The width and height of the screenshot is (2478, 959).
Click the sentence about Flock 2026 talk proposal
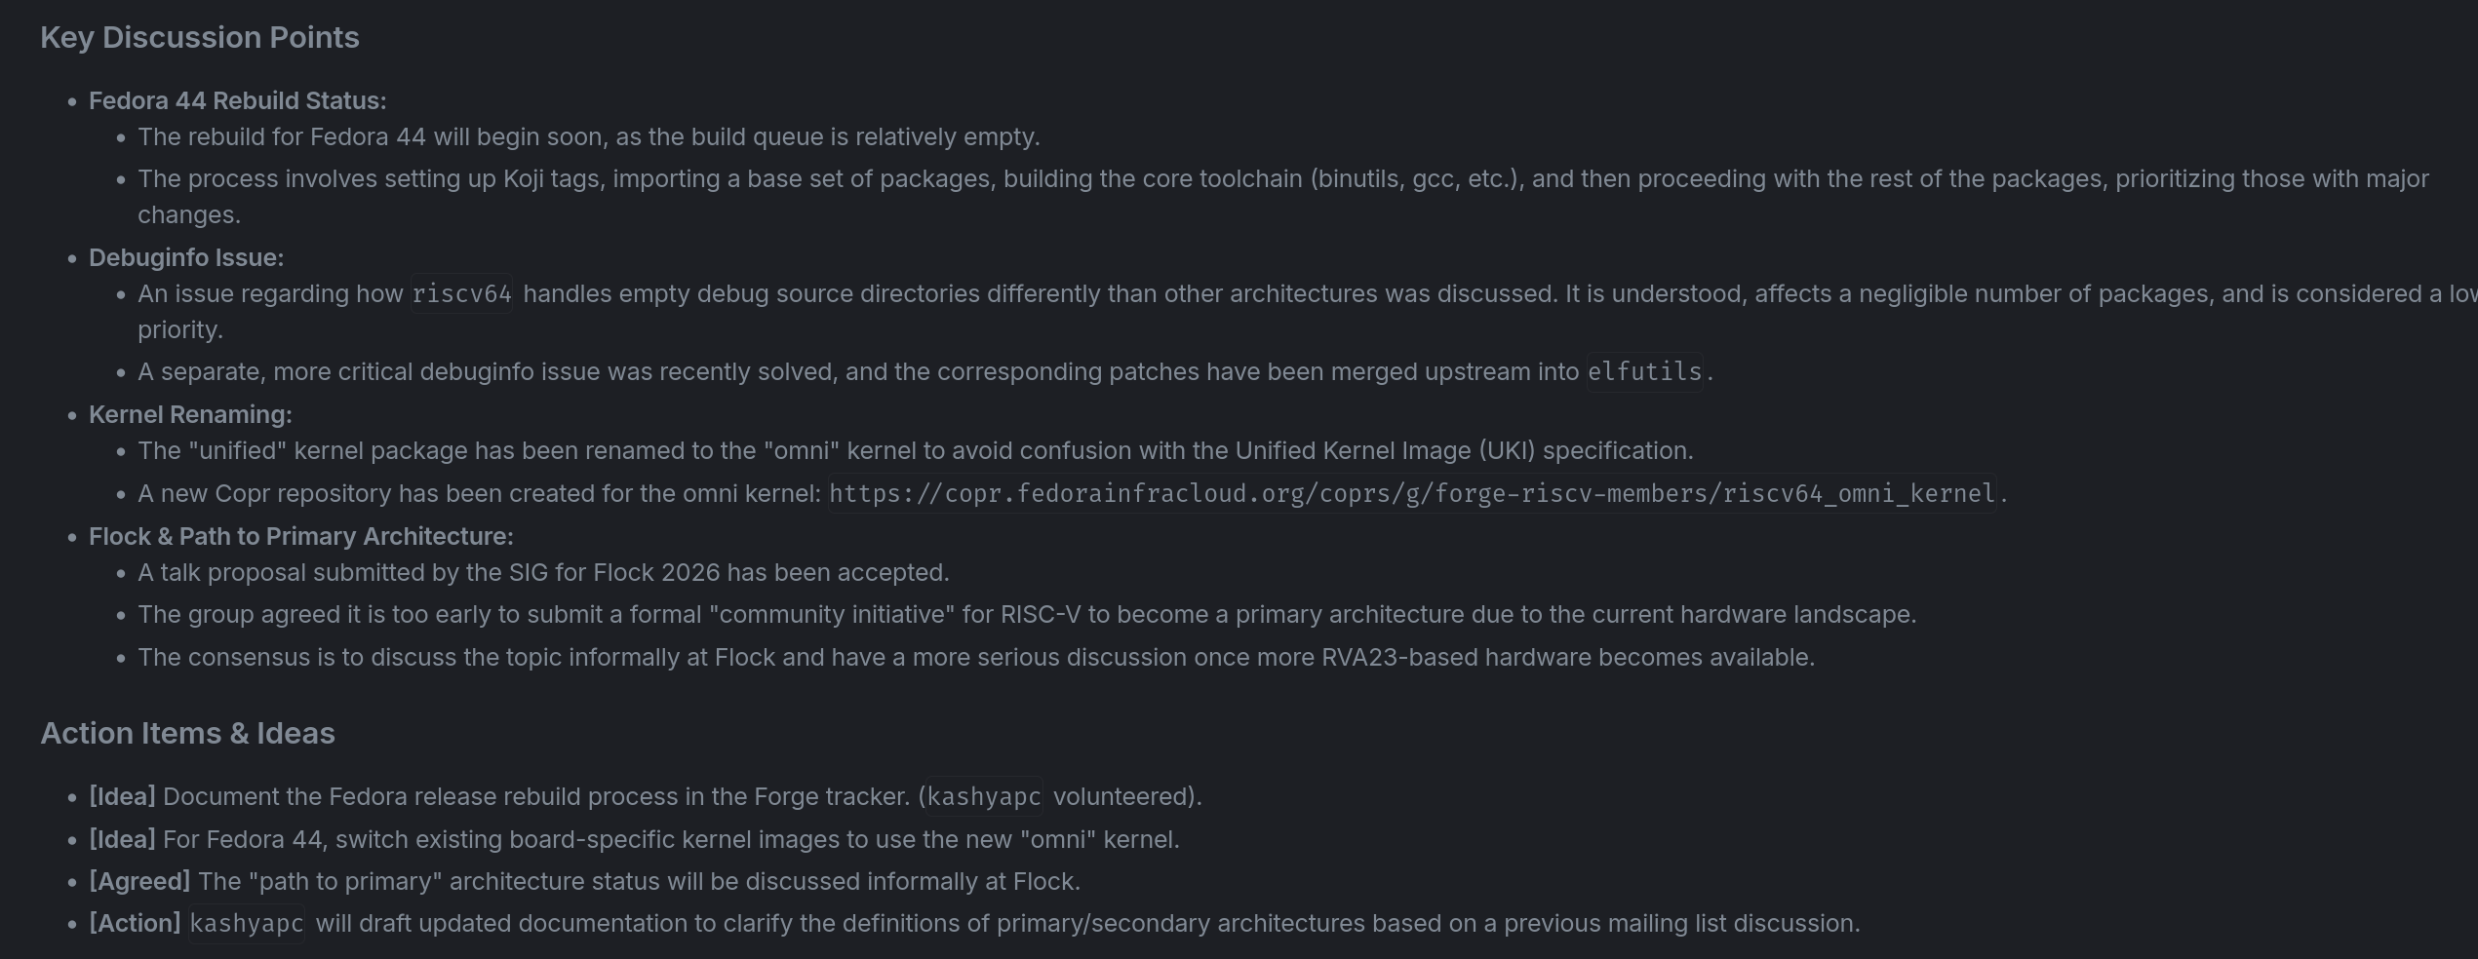(543, 572)
